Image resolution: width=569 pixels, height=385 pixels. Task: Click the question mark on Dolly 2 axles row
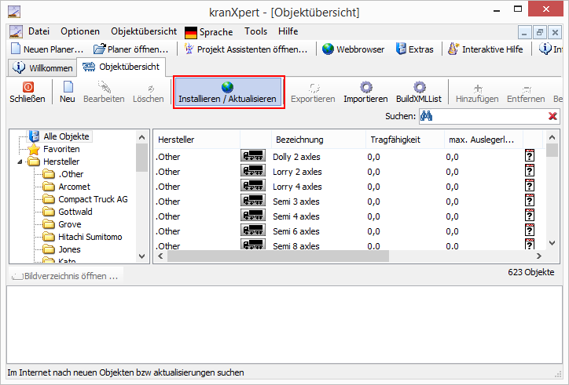pos(530,156)
